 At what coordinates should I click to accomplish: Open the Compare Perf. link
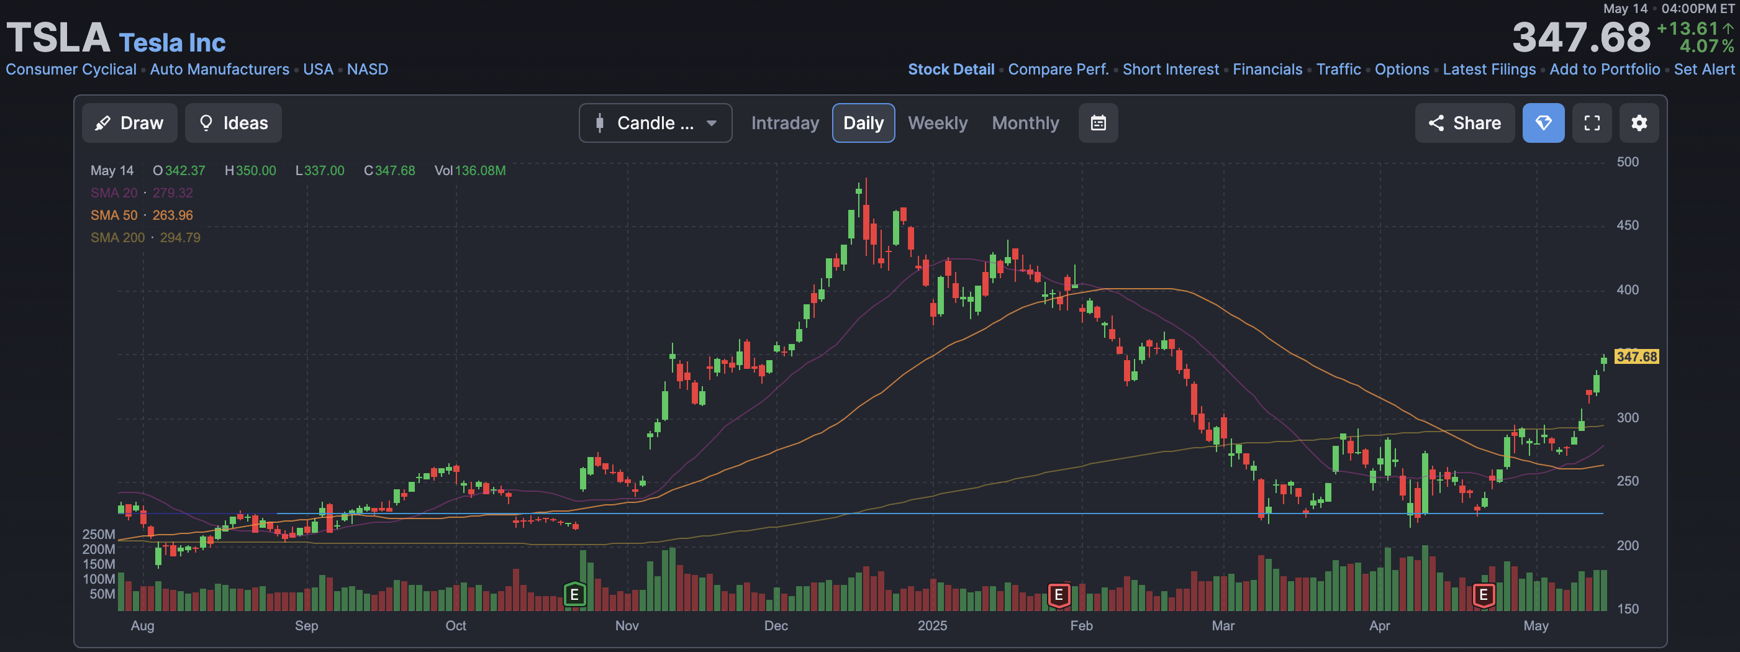[1058, 69]
